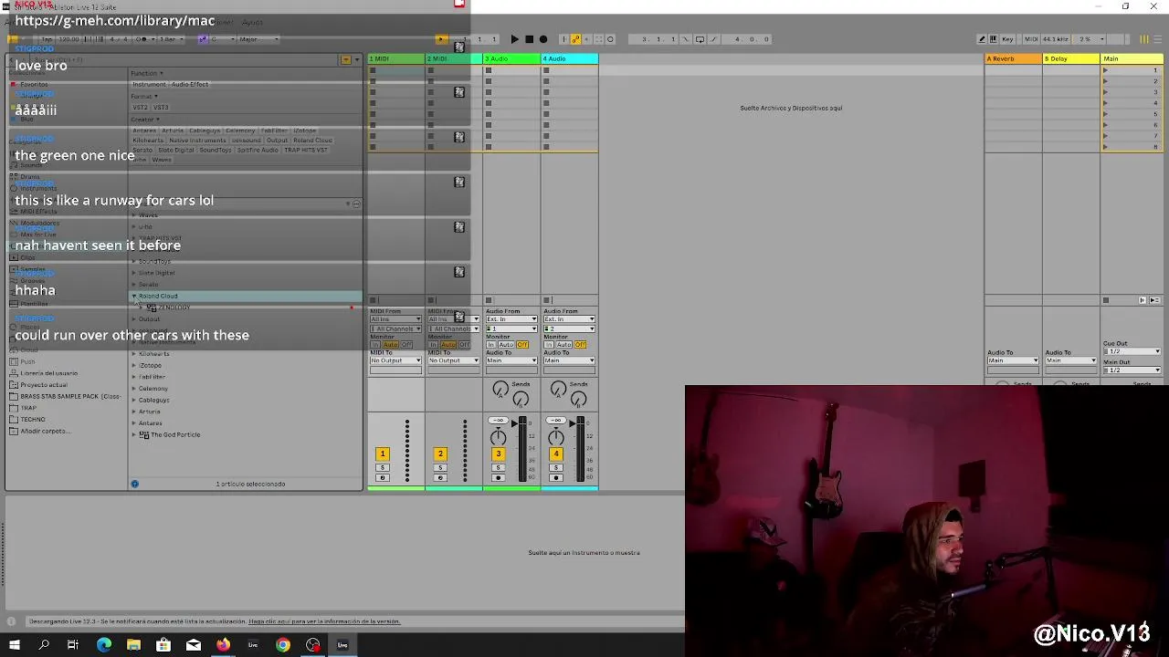Expand the FabFilter plug-in folder
1169x657 pixels.
[134, 377]
